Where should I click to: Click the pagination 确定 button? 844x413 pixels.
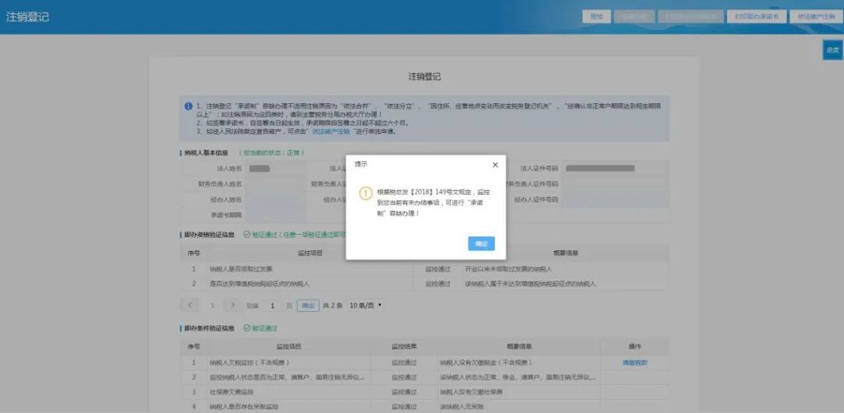[x=308, y=305]
